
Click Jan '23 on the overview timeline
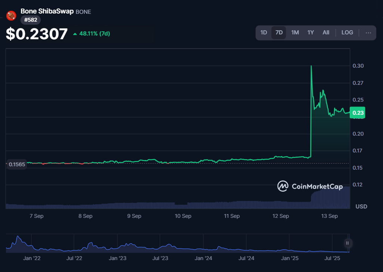pos(117,258)
